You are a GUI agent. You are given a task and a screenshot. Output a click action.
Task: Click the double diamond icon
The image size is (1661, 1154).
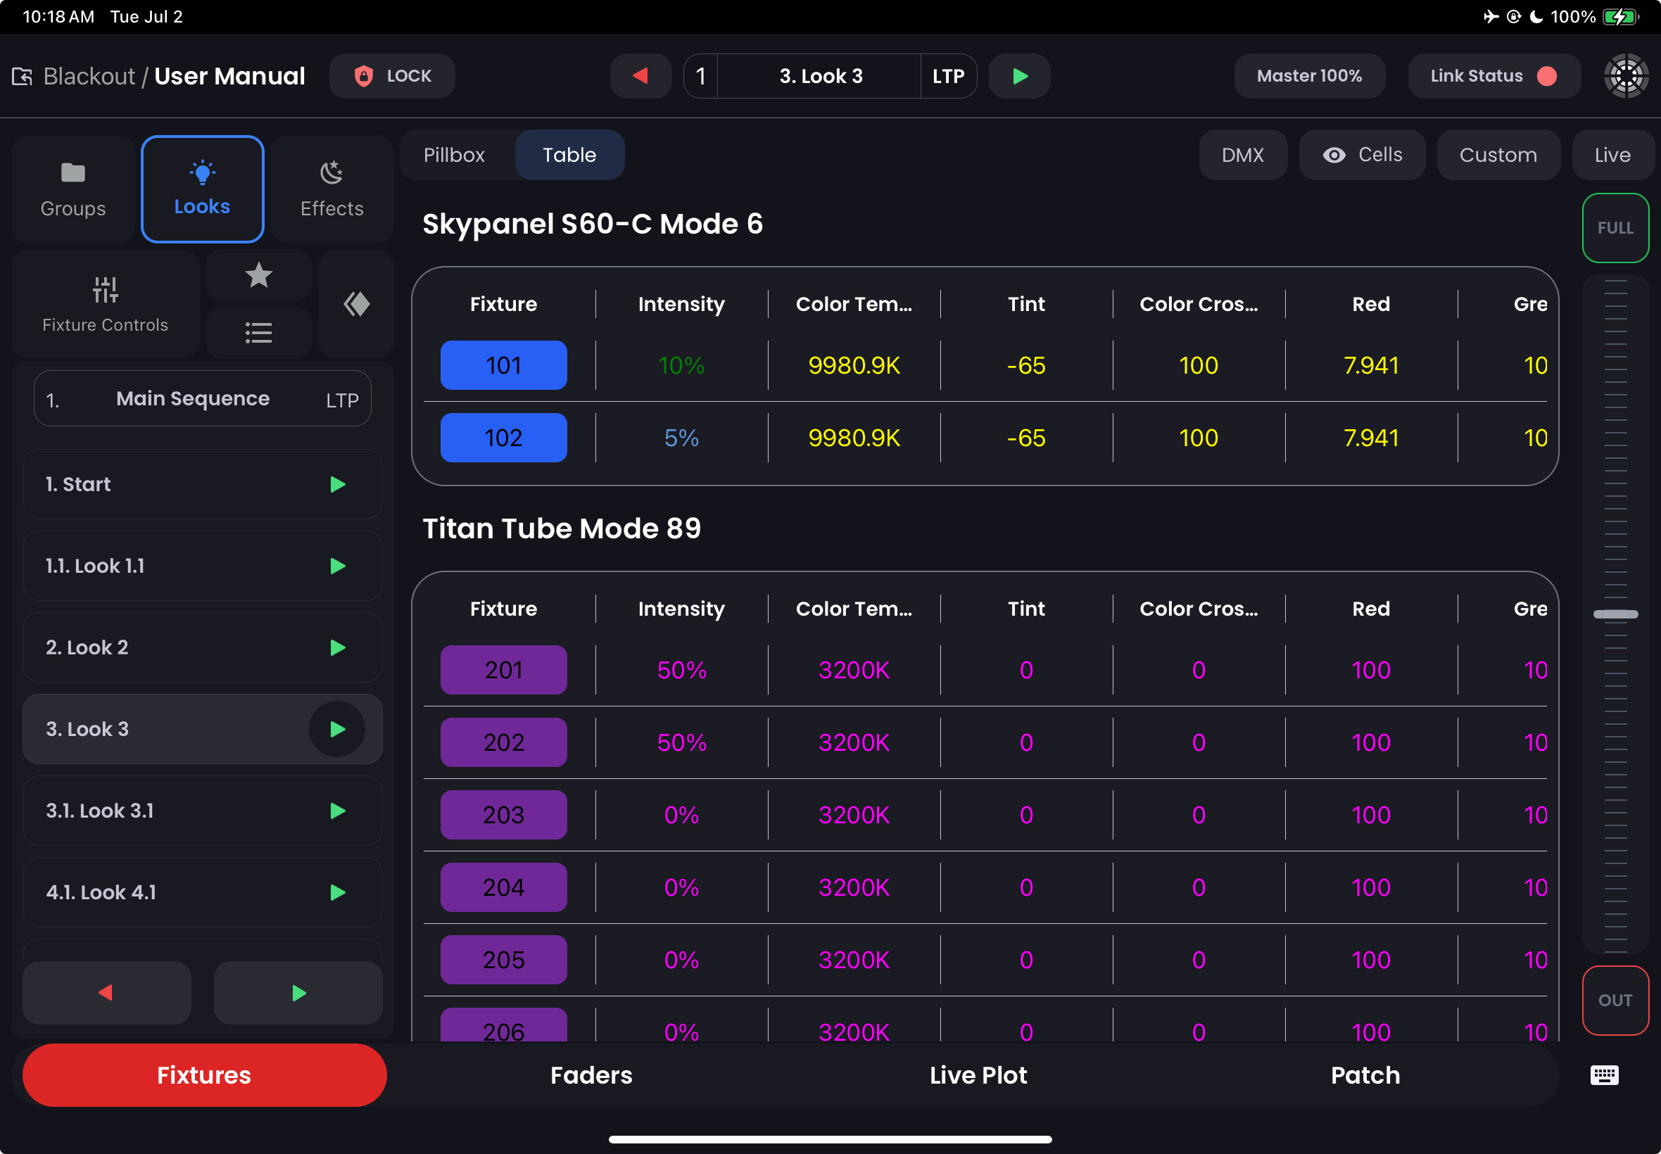click(355, 305)
